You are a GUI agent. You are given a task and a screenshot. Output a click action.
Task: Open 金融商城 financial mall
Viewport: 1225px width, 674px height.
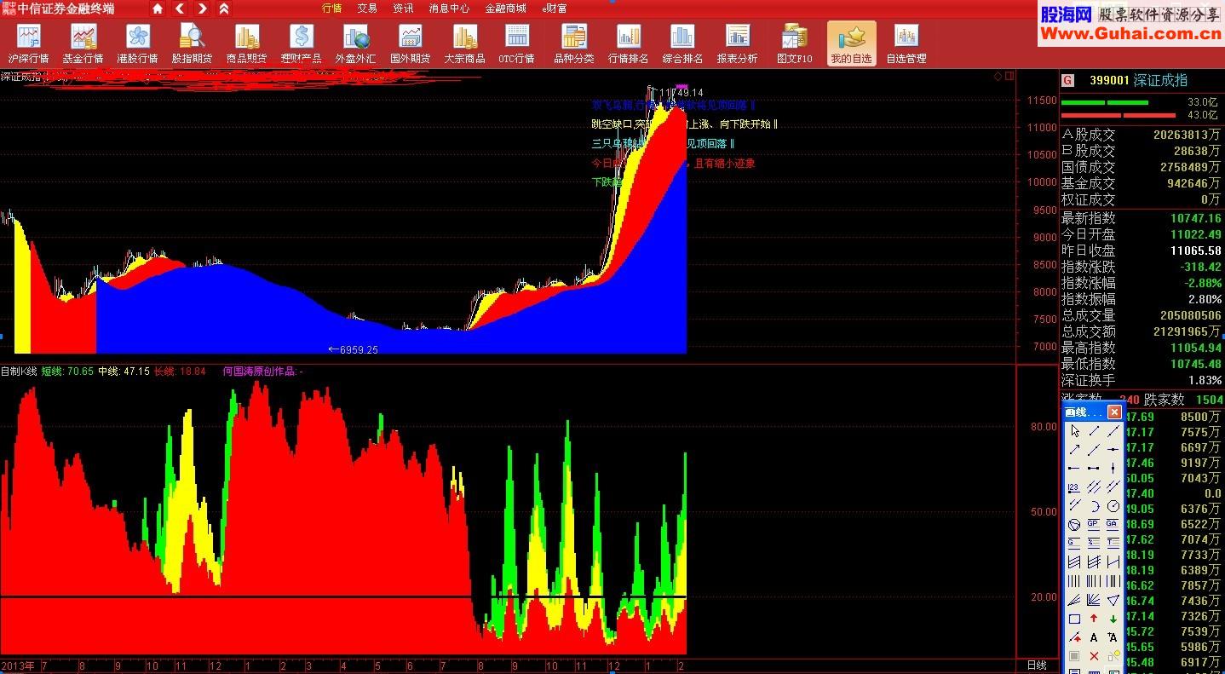coord(506,9)
